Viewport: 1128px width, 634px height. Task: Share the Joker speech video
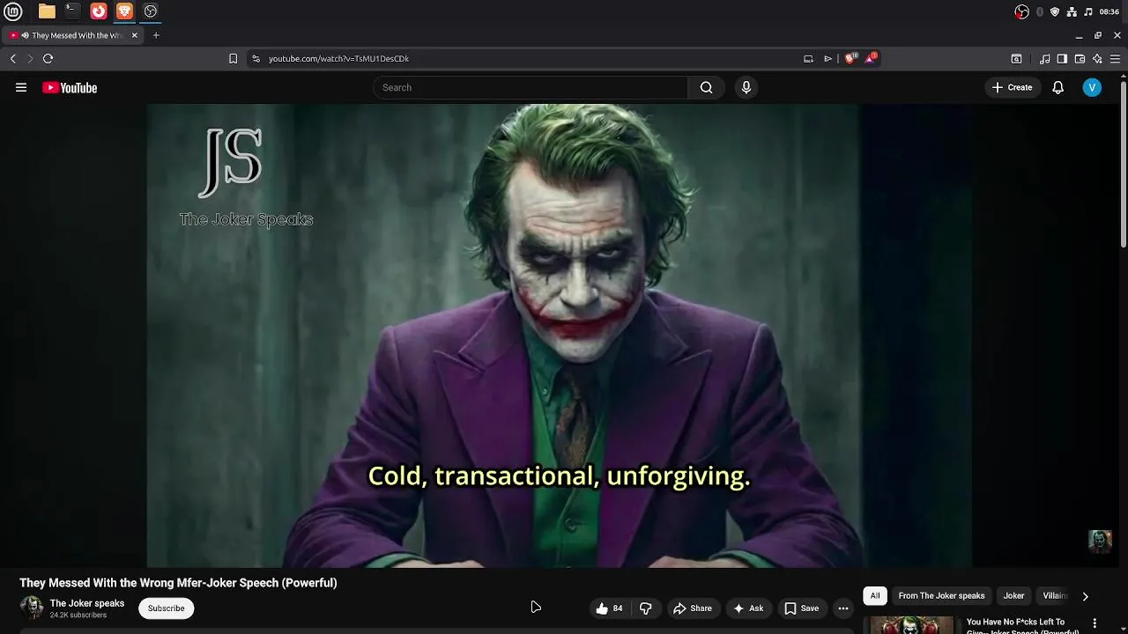[693, 608]
